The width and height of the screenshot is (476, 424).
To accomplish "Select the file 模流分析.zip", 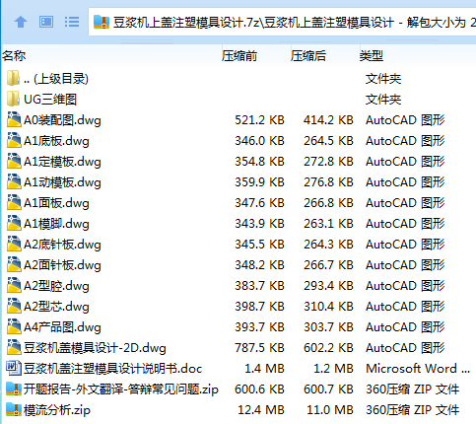I will (57, 410).
